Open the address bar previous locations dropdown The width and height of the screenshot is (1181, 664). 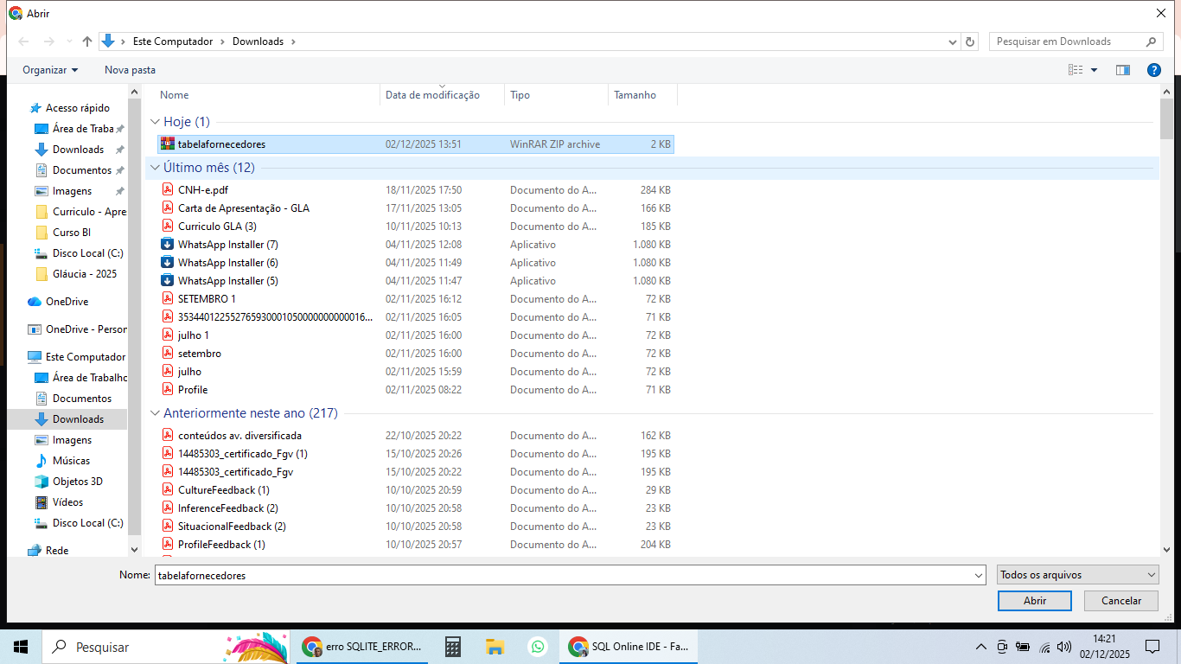pos(953,41)
